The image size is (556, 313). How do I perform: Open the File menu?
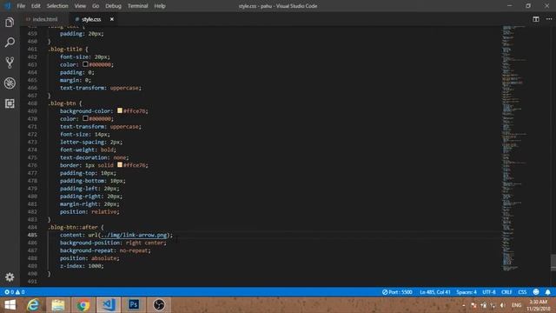21,6
